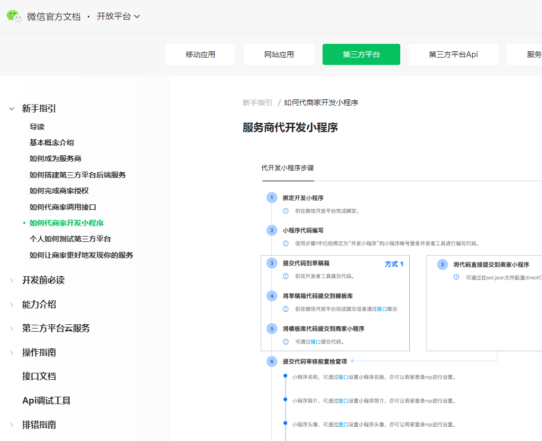Collapse the 新手指引 section chevron

pos(12,108)
